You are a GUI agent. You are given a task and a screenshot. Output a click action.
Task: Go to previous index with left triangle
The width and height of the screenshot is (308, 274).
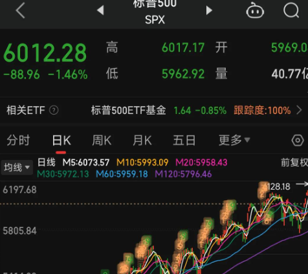tap(100, 10)
